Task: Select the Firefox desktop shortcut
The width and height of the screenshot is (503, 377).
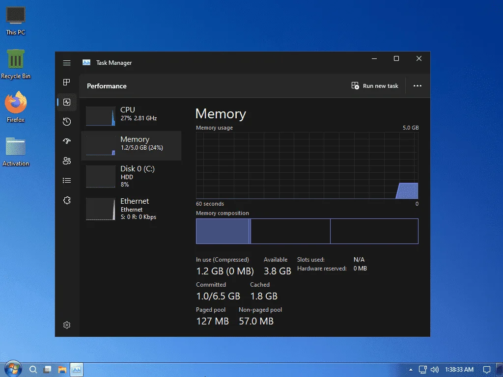Action: (15, 108)
